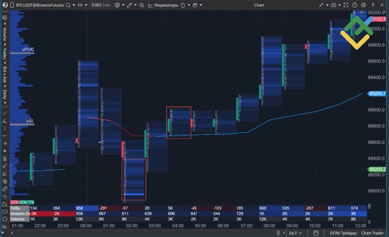This screenshot has height=237, width=389.
Task: Select the footprint chart type icon
Action: pyautogui.click(x=117, y=5)
